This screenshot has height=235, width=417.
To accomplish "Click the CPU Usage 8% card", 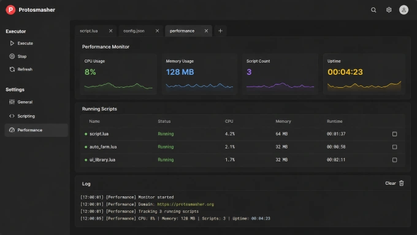I will (x=118, y=74).
